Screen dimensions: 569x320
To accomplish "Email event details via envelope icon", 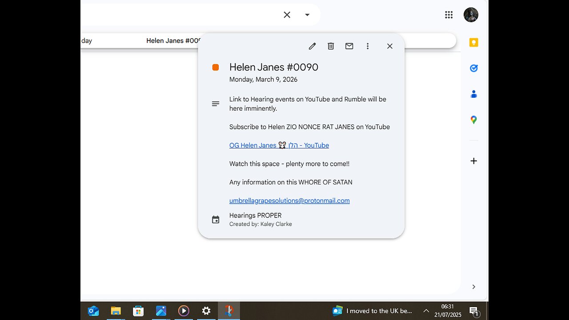I will [349, 46].
